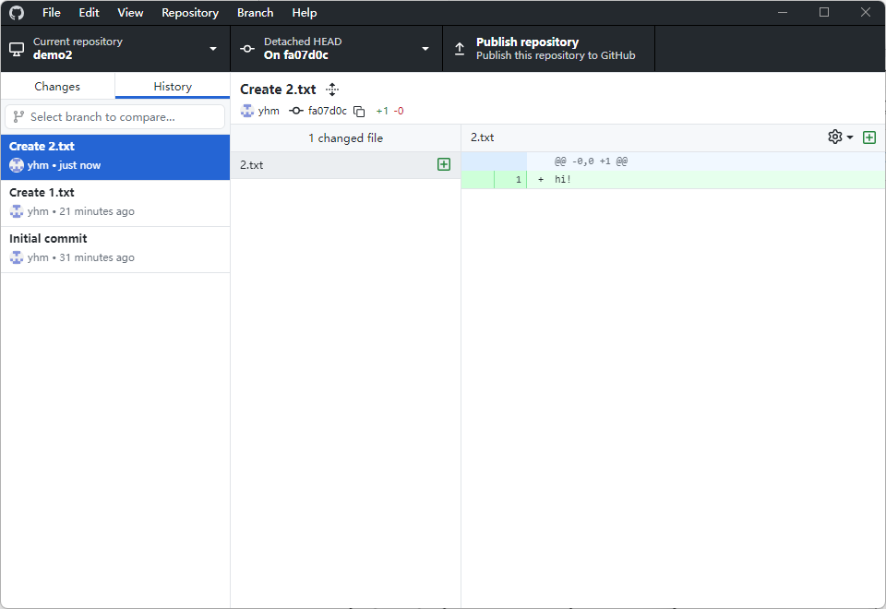Click the Select branch to compare field
Image resolution: width=886 pixels, height=609 pixels.
[x=114, y=117]
